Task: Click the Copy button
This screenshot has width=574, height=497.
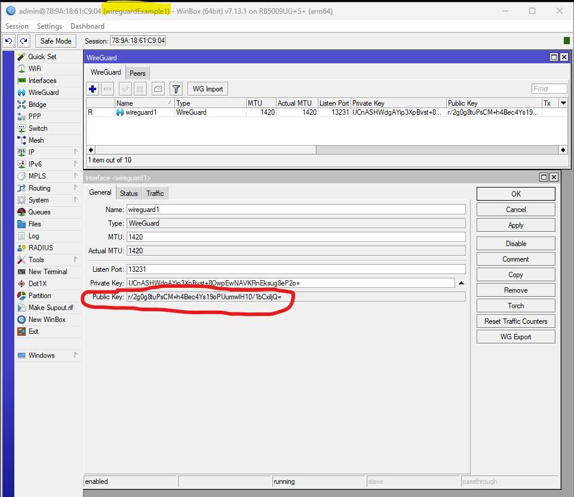Action: (x=516, y=274)
